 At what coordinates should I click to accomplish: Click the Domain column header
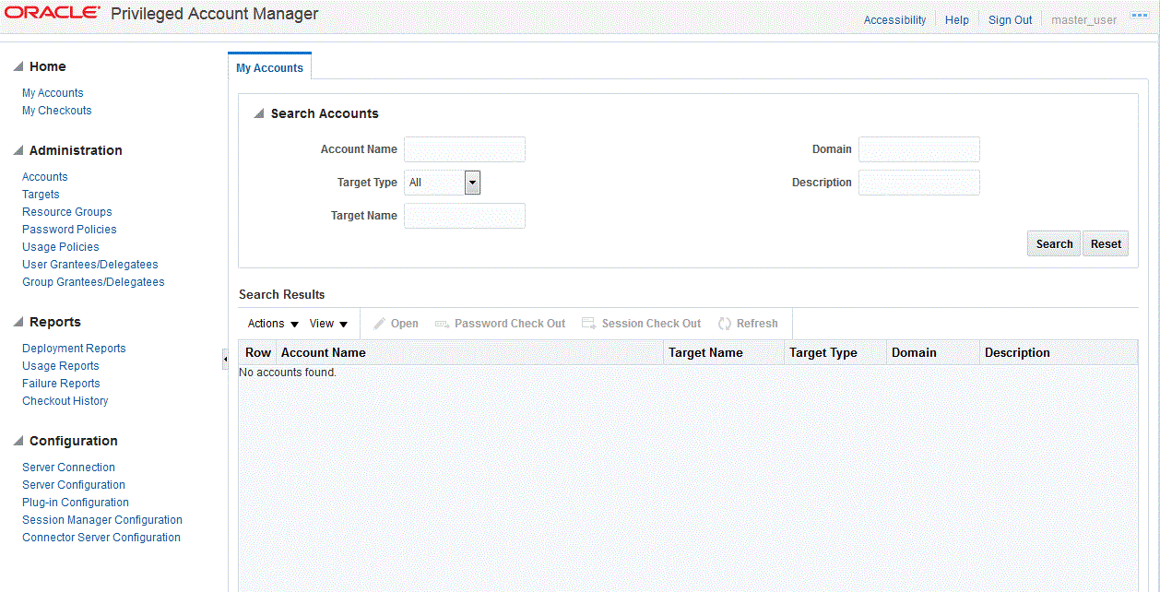click(x=933, y=353)
